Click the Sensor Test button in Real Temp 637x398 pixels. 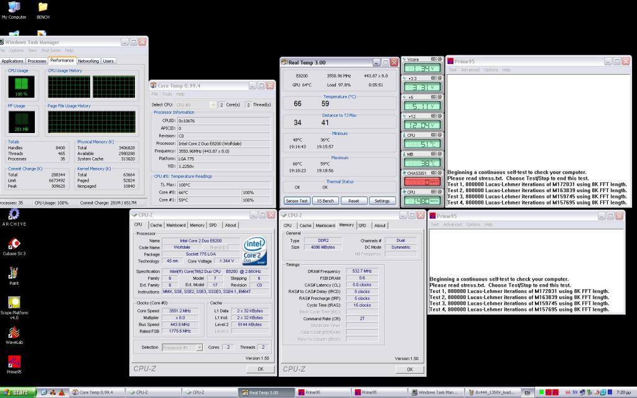pos(297,201)
